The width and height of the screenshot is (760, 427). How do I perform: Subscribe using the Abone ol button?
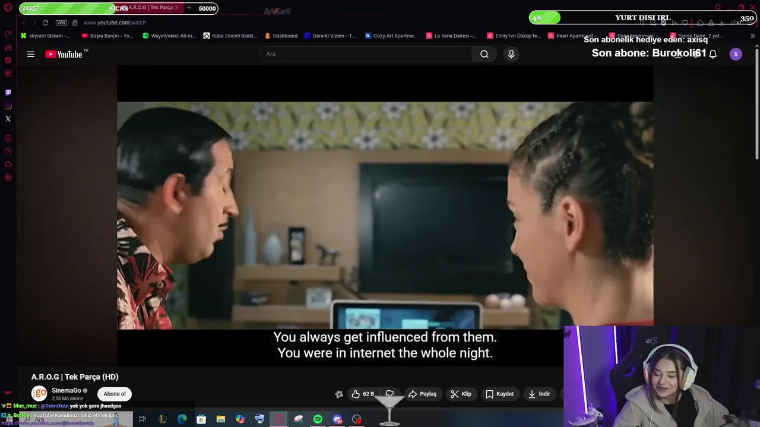[x=115, y=394]
